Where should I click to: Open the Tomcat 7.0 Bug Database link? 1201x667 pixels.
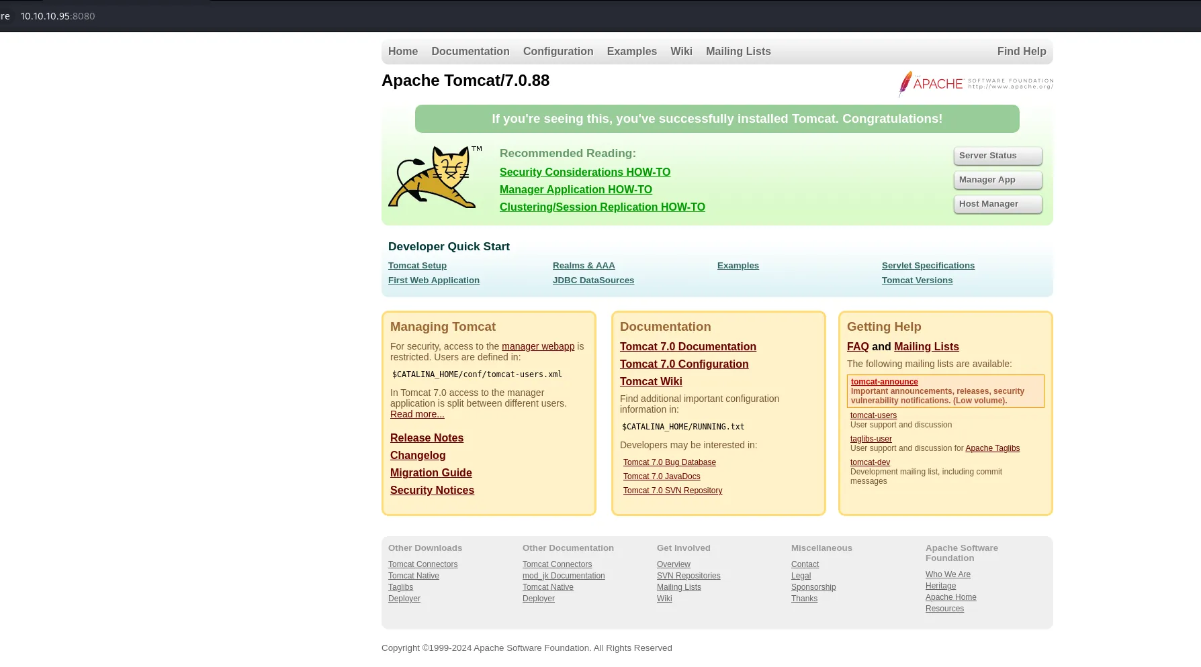tap(670, 462)
